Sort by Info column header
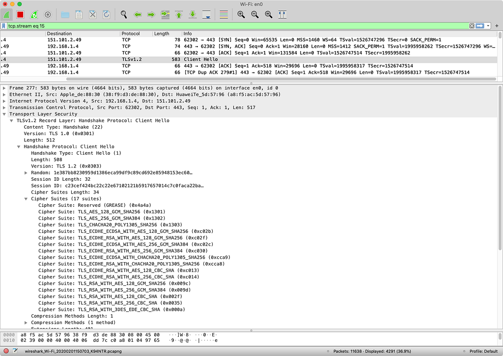 point(339,33)
